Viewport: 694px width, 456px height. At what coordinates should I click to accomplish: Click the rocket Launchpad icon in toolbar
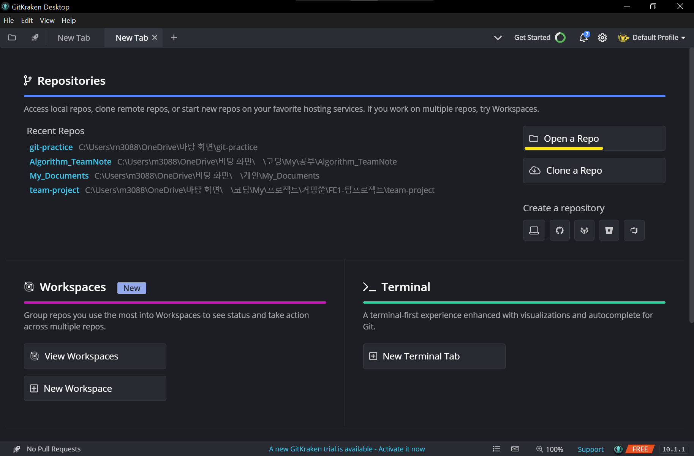point(35,37)
